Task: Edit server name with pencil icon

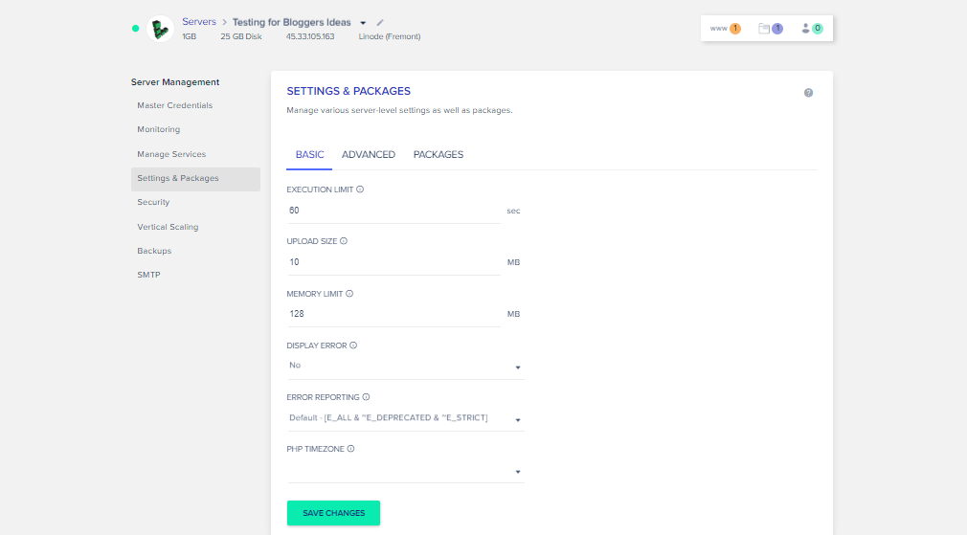Action: pos(380,23)
